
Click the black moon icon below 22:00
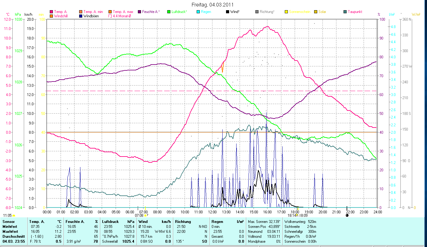(x=347, y=215)
